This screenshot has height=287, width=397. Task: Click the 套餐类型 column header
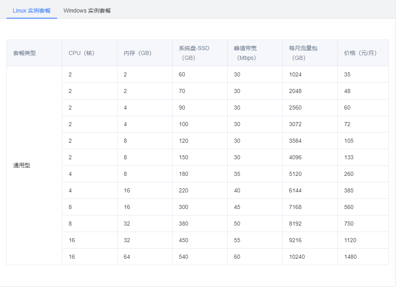[25, 53]
